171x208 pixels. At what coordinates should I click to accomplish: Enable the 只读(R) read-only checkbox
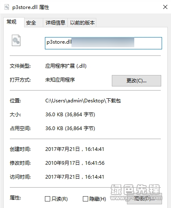click(47, 199)
